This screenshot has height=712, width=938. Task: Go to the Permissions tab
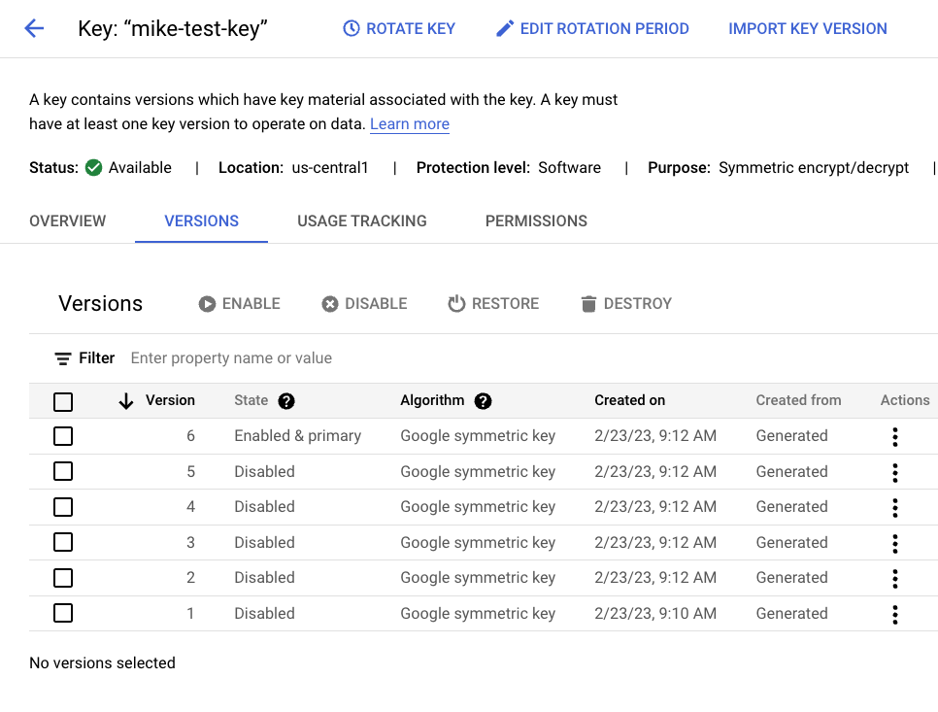point(536,220)
